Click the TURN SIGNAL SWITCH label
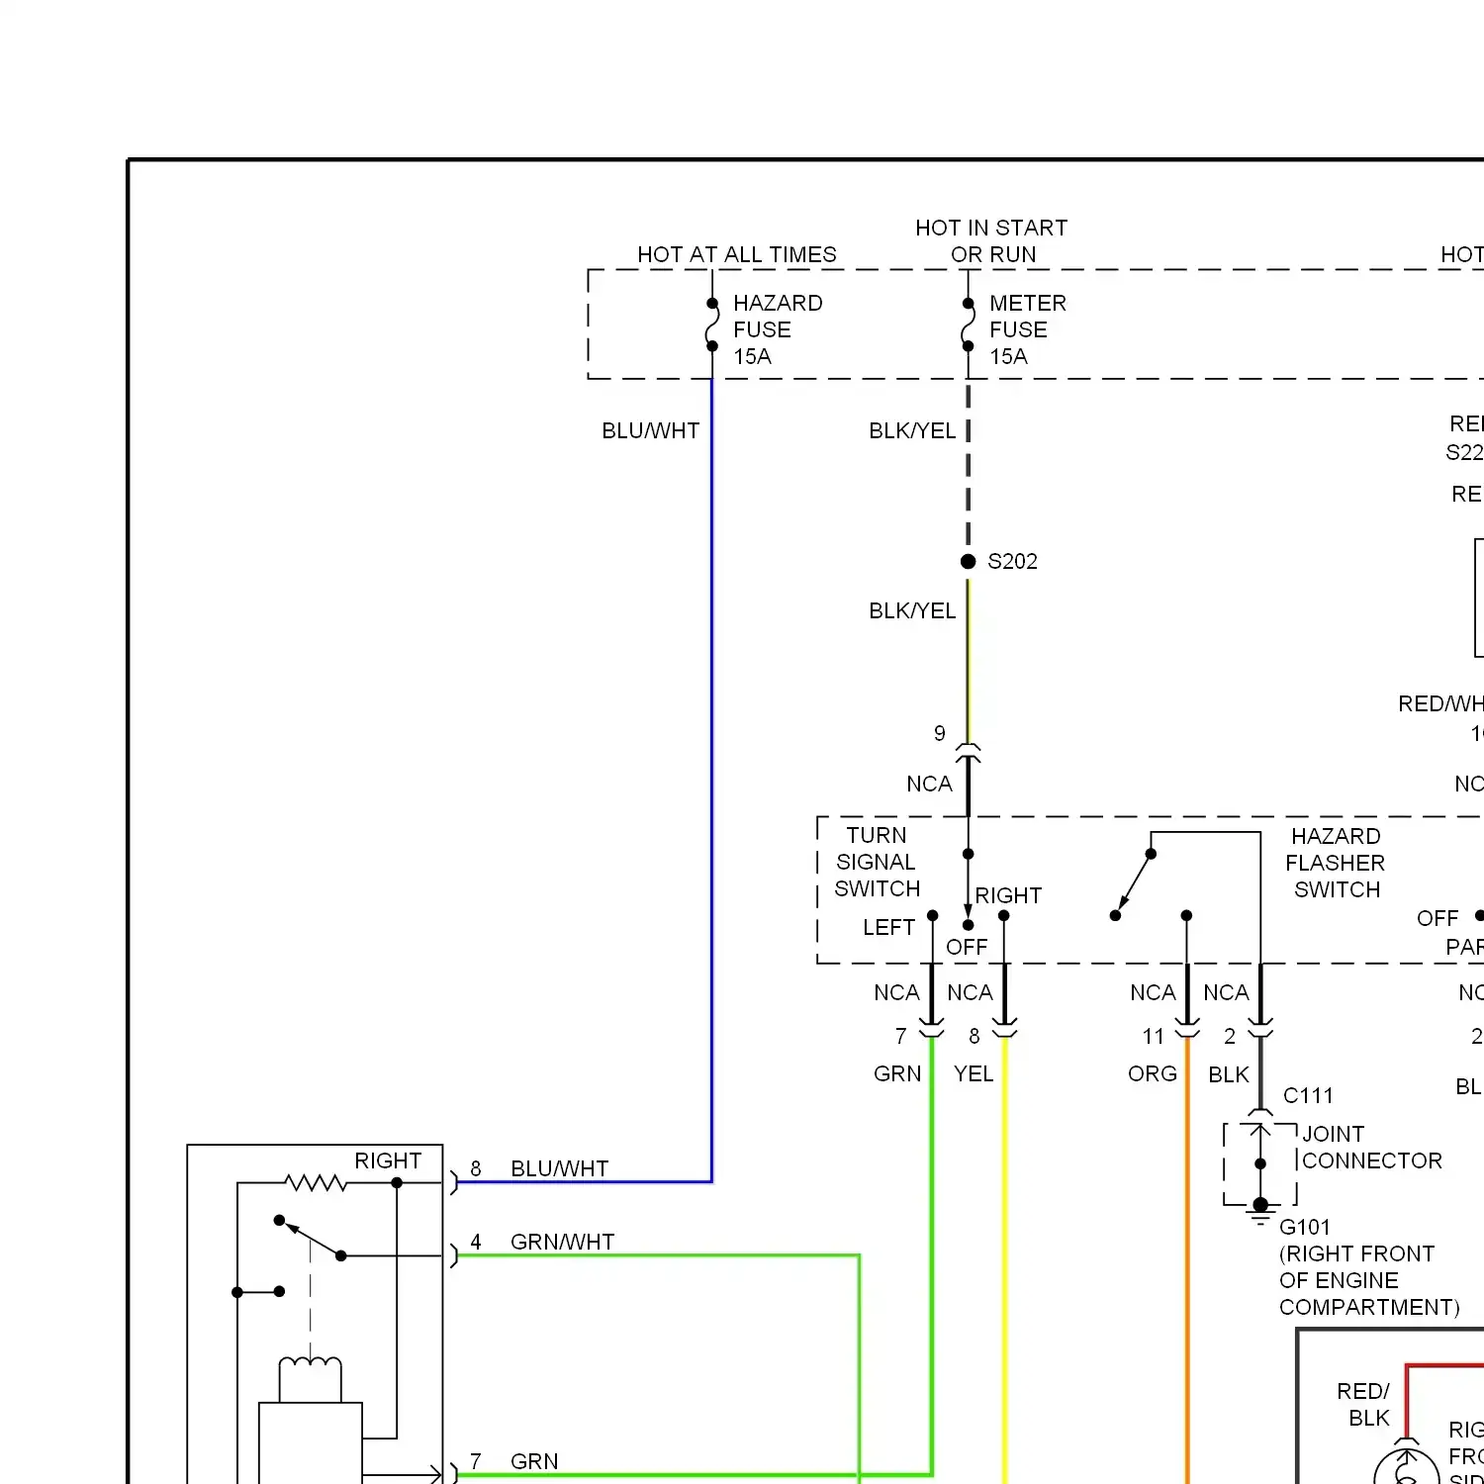The image size is (1484, 1484). click(x=877, y=862)
